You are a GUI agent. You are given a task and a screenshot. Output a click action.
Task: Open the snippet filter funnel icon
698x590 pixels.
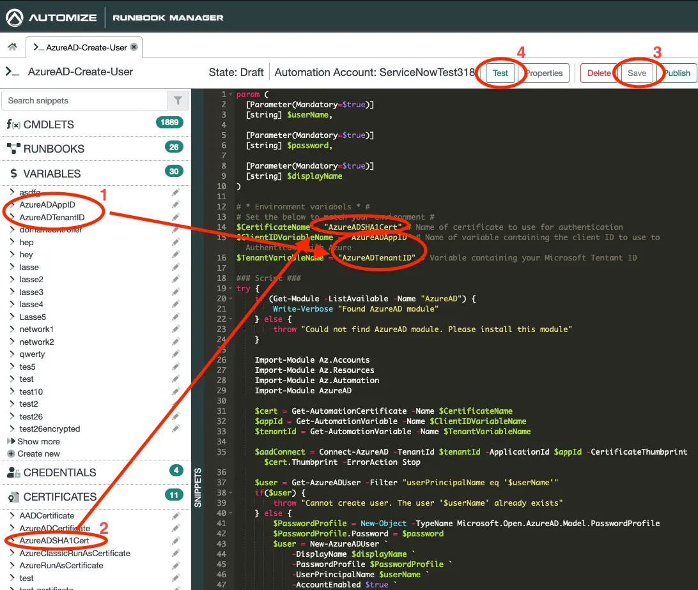click(x=178, y=100)
